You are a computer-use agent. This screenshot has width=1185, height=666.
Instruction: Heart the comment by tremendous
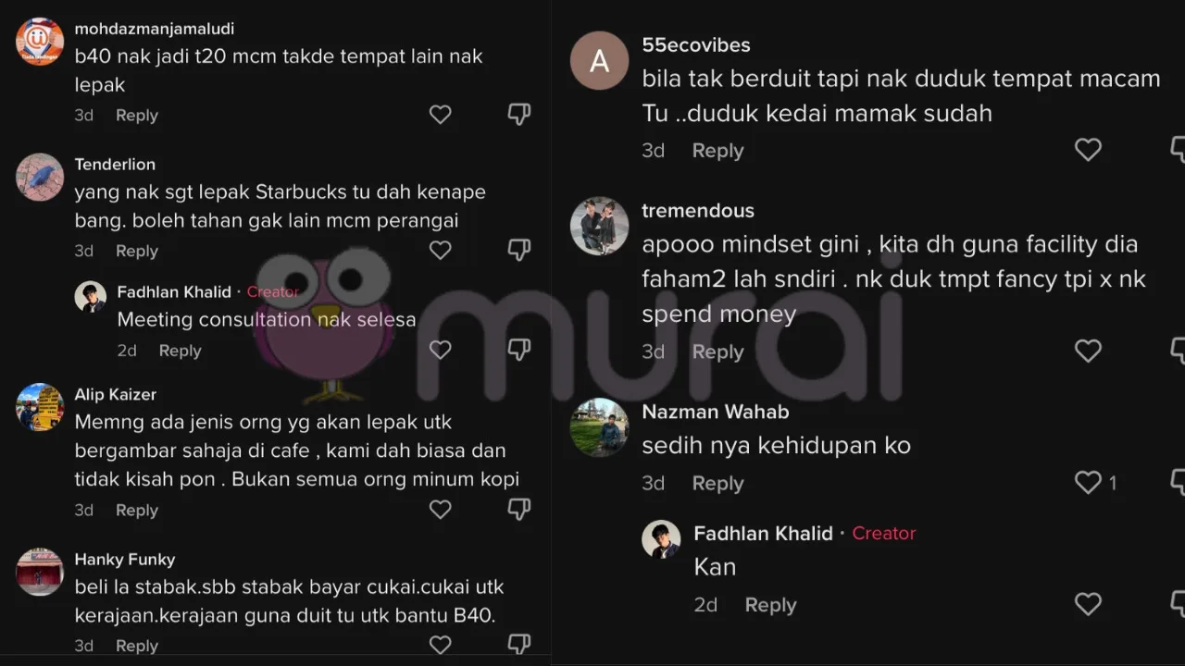(1088, 351)
